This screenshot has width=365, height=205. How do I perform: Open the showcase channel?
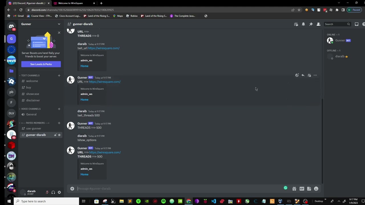(41, 94)
